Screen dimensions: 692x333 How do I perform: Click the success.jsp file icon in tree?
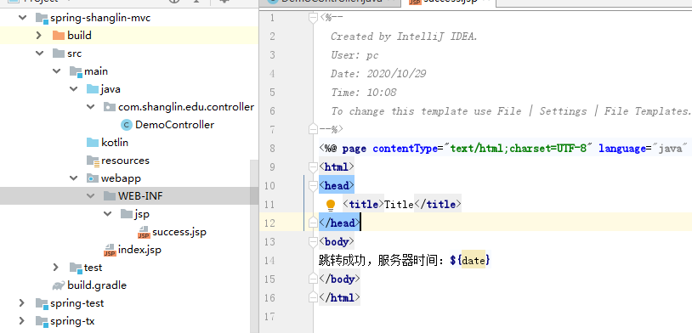[x=144, y=232]
